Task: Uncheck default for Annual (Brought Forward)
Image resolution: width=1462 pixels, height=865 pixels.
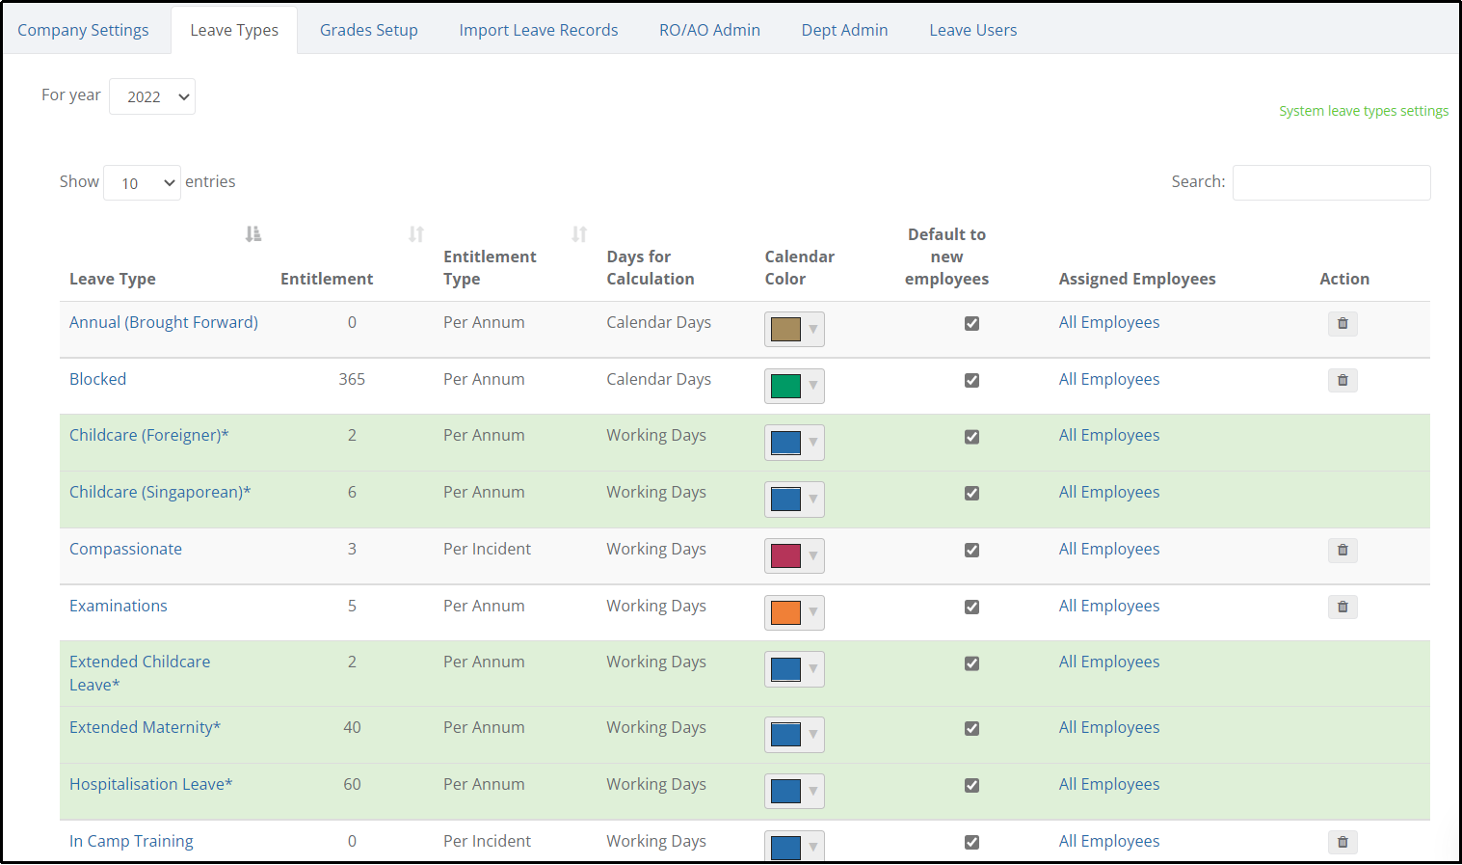Action: (971, 324)
